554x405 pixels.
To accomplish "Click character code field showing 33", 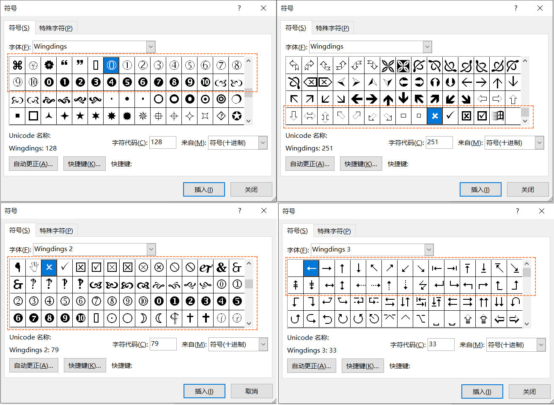I will (441, 345).
